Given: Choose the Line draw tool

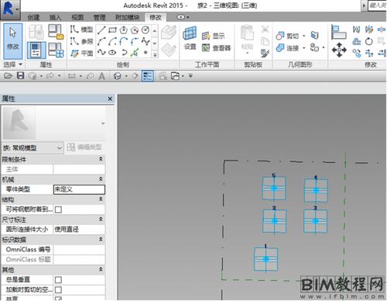Looking at the screenshot, I should tap(101, 30).
